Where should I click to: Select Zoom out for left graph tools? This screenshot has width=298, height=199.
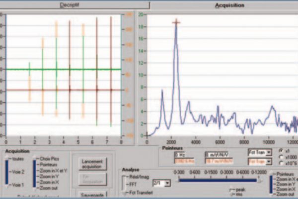click(49, 188)
